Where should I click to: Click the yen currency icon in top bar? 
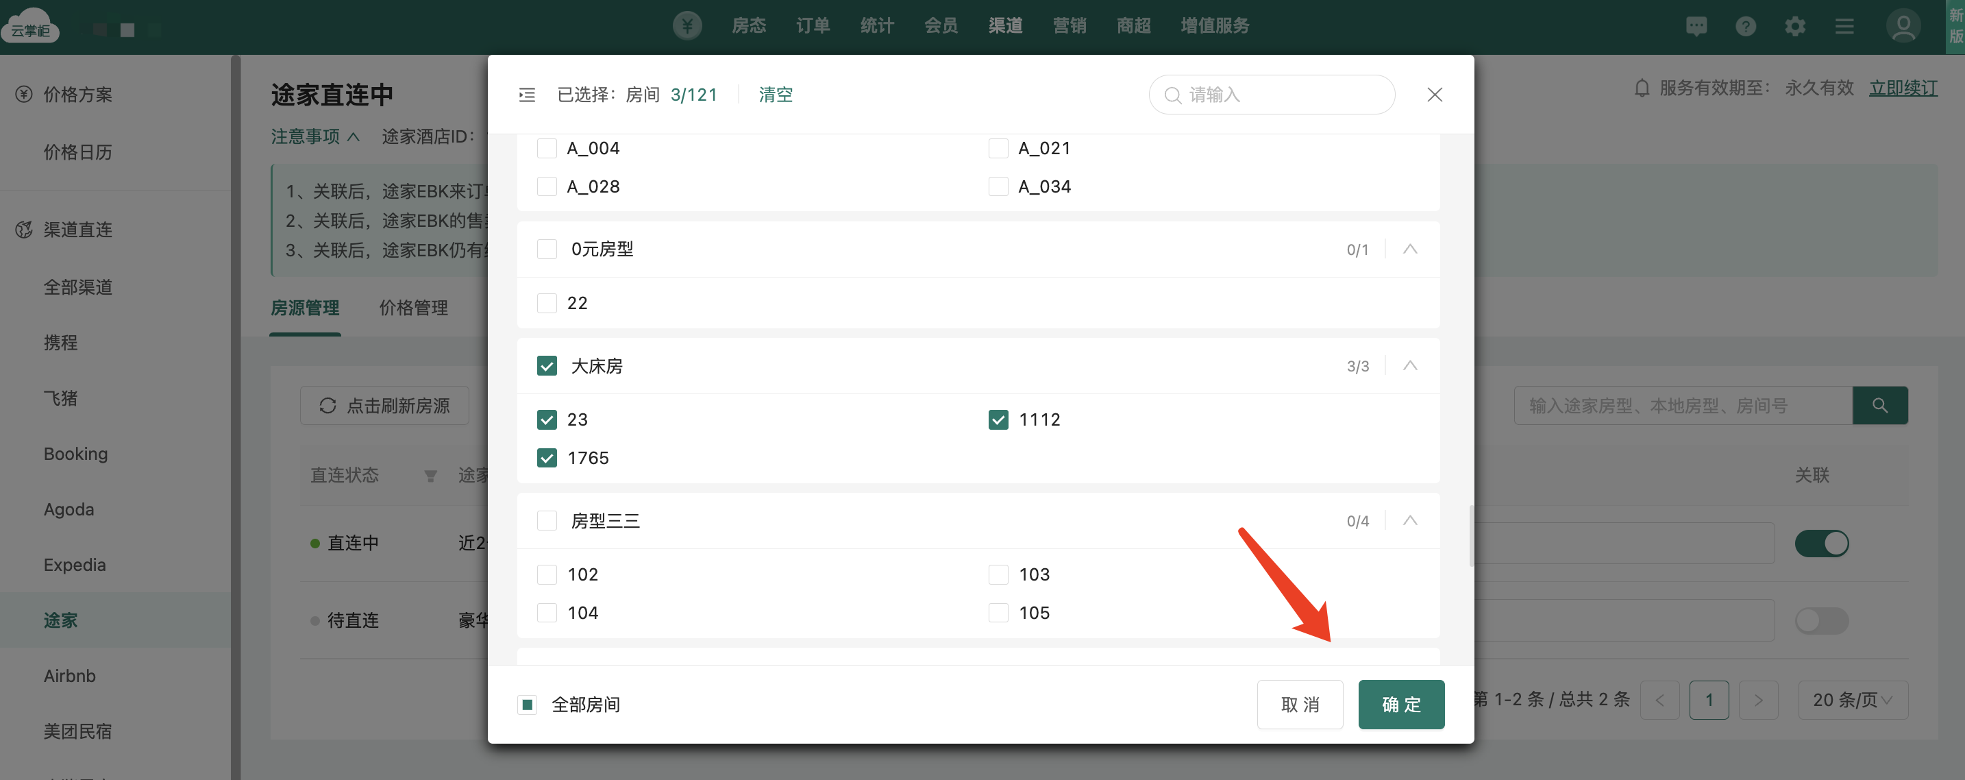(687, 26)
